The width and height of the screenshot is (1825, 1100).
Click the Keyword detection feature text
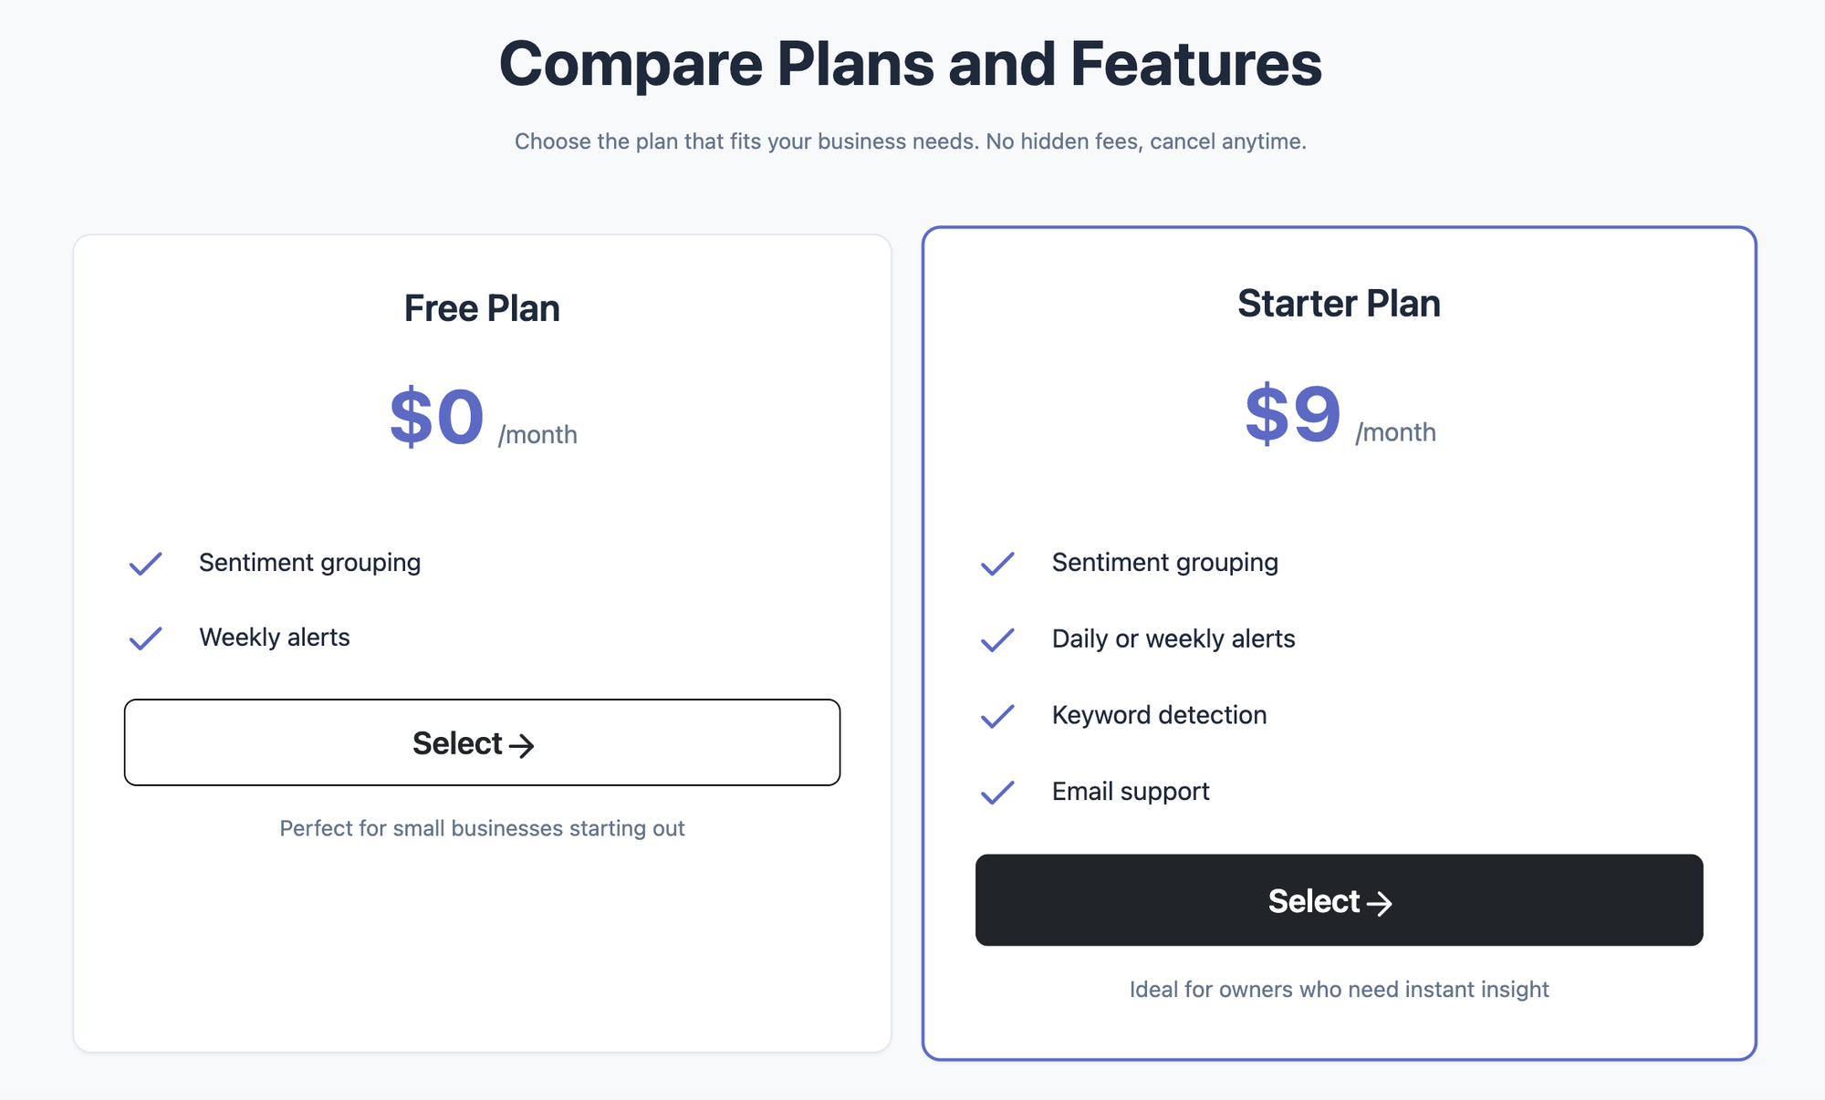point(1159,715)
